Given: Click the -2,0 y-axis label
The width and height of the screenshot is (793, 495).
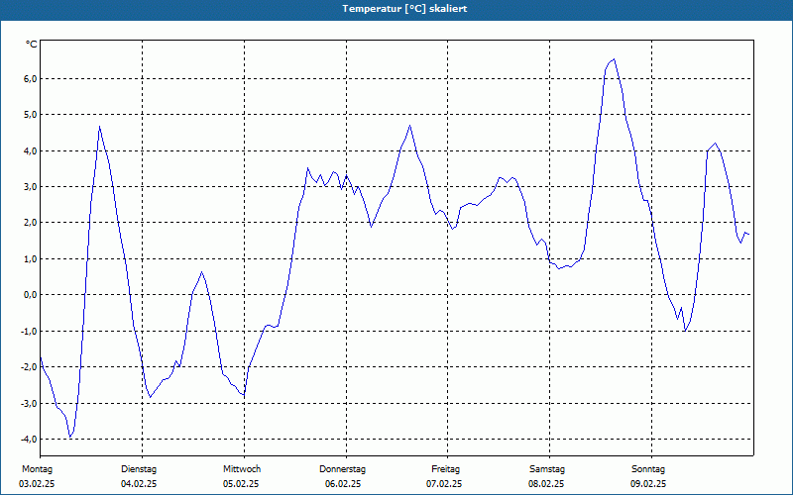Looking at the screenshot, I should pos(29,367).
